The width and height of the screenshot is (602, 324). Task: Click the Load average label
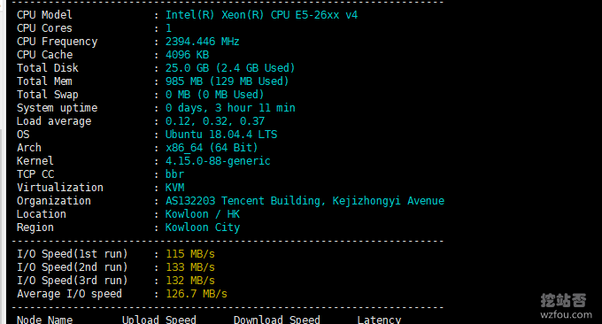(x=54, y=121)
